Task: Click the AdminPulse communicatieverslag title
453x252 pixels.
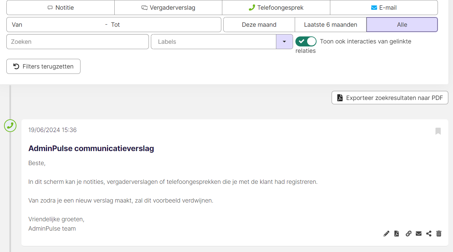Action: click(x=91, y=148)
